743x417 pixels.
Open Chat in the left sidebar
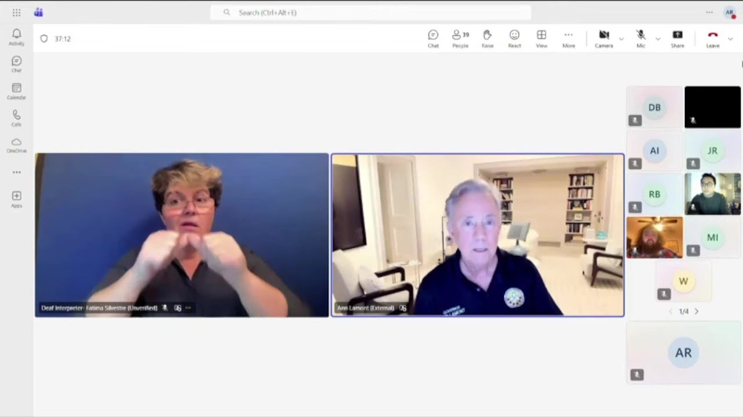[16, 64]
